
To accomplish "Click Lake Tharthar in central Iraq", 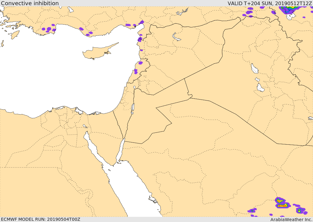I will [x=254, y=69].
